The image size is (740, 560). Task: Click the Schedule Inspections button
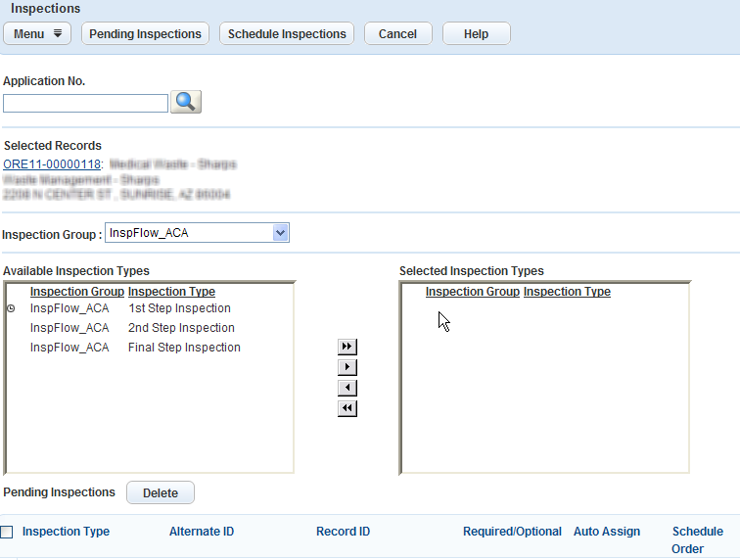tap(287, 33)
